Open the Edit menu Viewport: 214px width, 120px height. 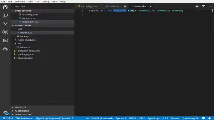[x=10, y=1]
